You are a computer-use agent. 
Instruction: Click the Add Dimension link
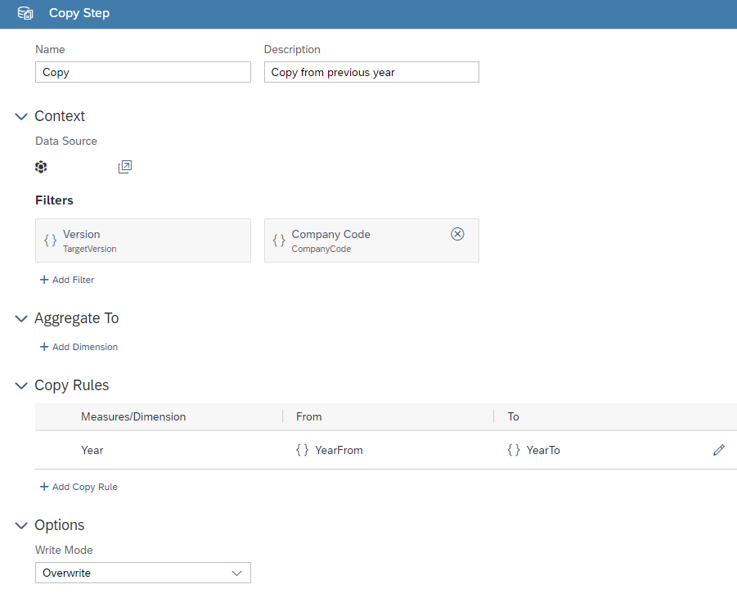(79, 347)
